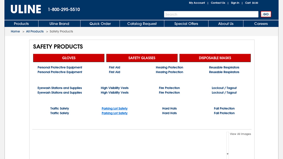Viewport: 283px width, 159px height.
Task: Open the upper First Aid link
Action: 114,67
